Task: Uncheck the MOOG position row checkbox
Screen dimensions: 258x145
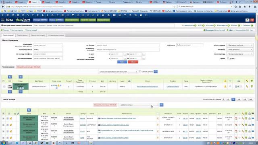Action: tap(4, 131)
